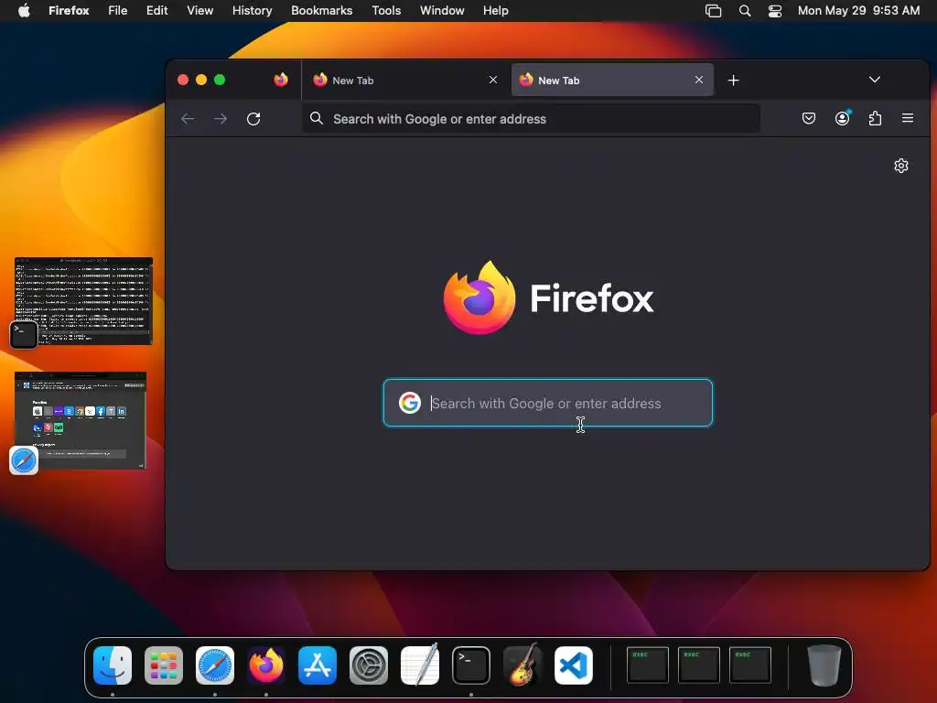Switch to the first New Tab

click(x=405, y=81)
